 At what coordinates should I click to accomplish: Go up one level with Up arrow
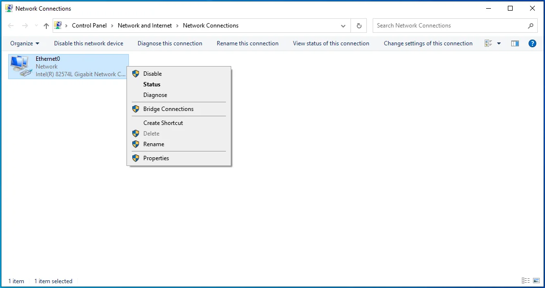point(46,26)
